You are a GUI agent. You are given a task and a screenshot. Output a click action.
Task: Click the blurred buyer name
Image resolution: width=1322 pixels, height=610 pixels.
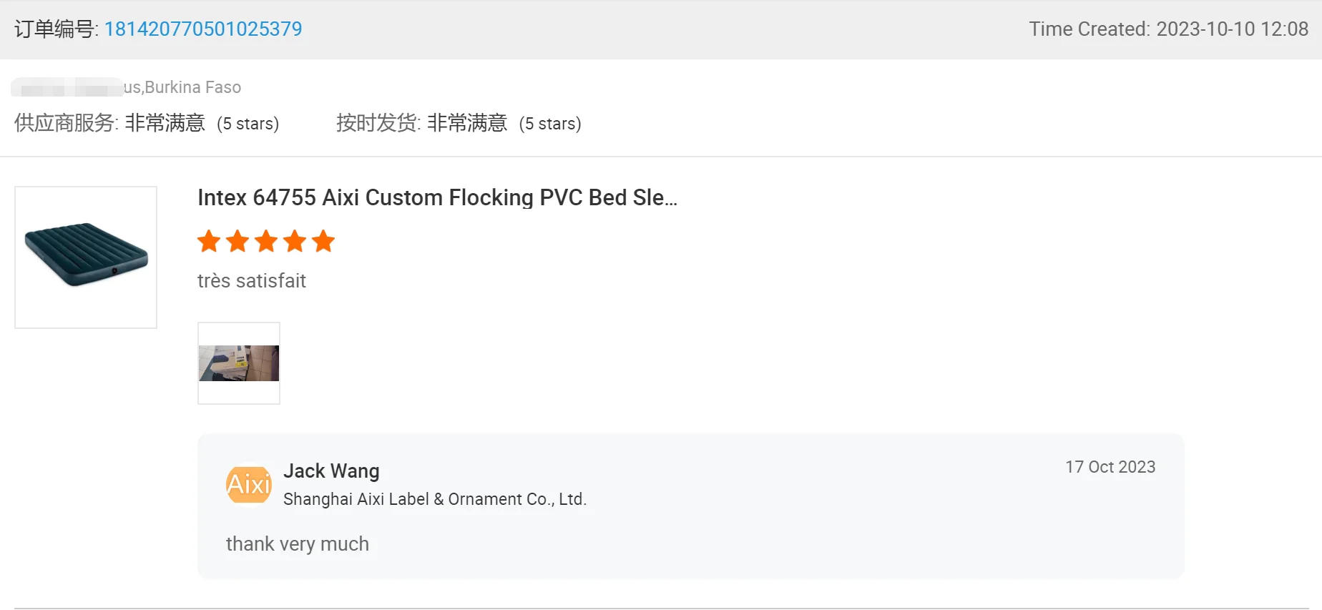click(66, 87)
